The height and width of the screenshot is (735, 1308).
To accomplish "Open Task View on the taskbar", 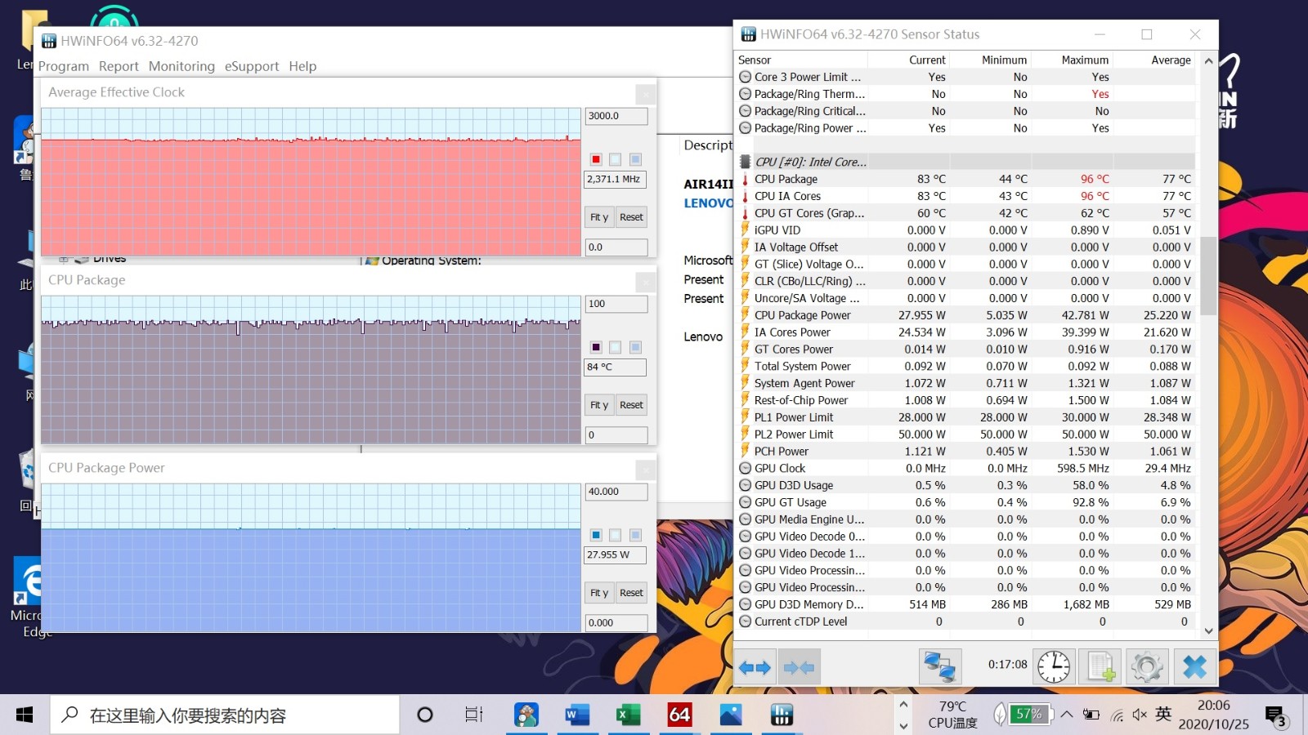I will [473, 715].
